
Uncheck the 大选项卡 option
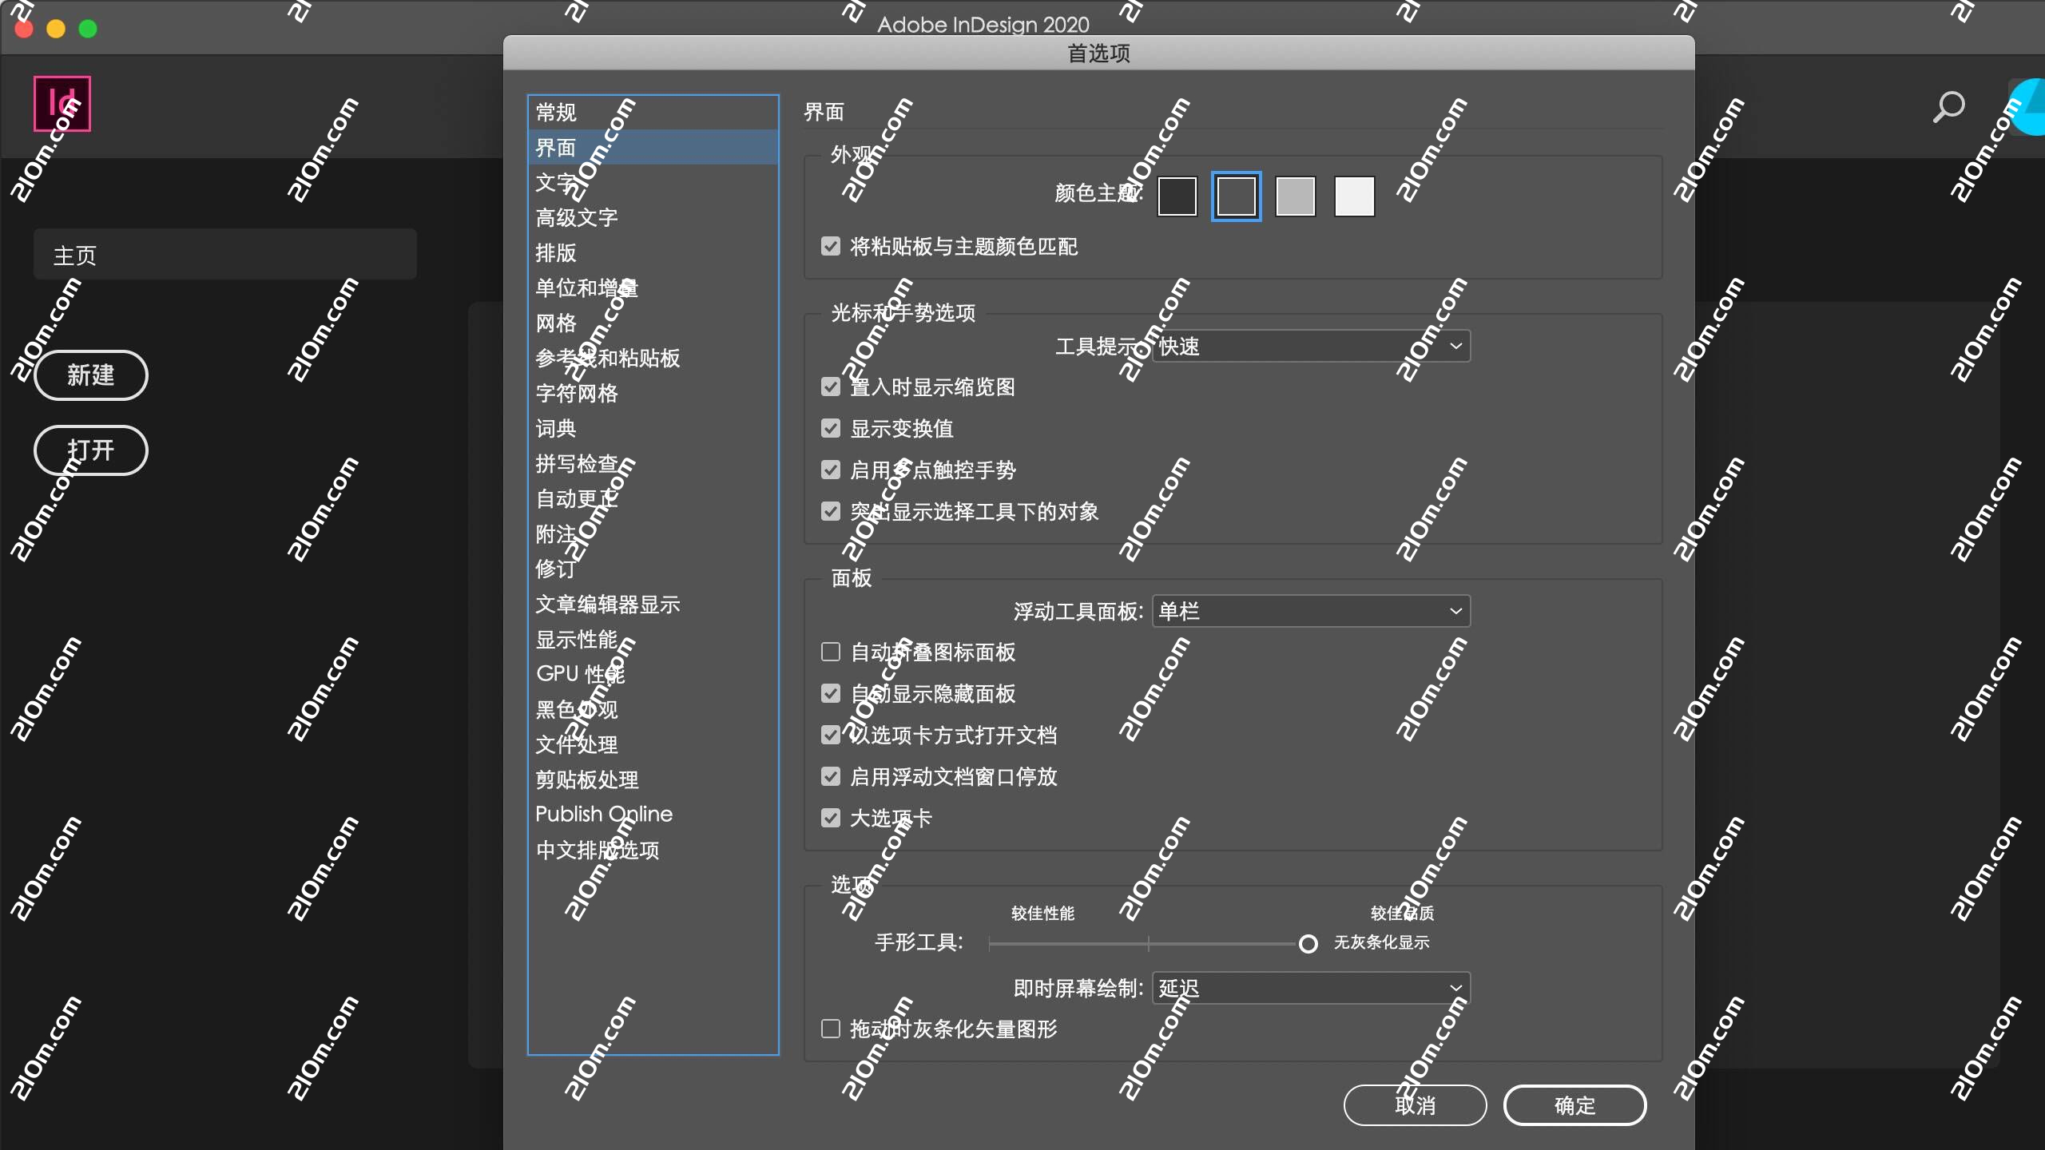coord(831,818)
